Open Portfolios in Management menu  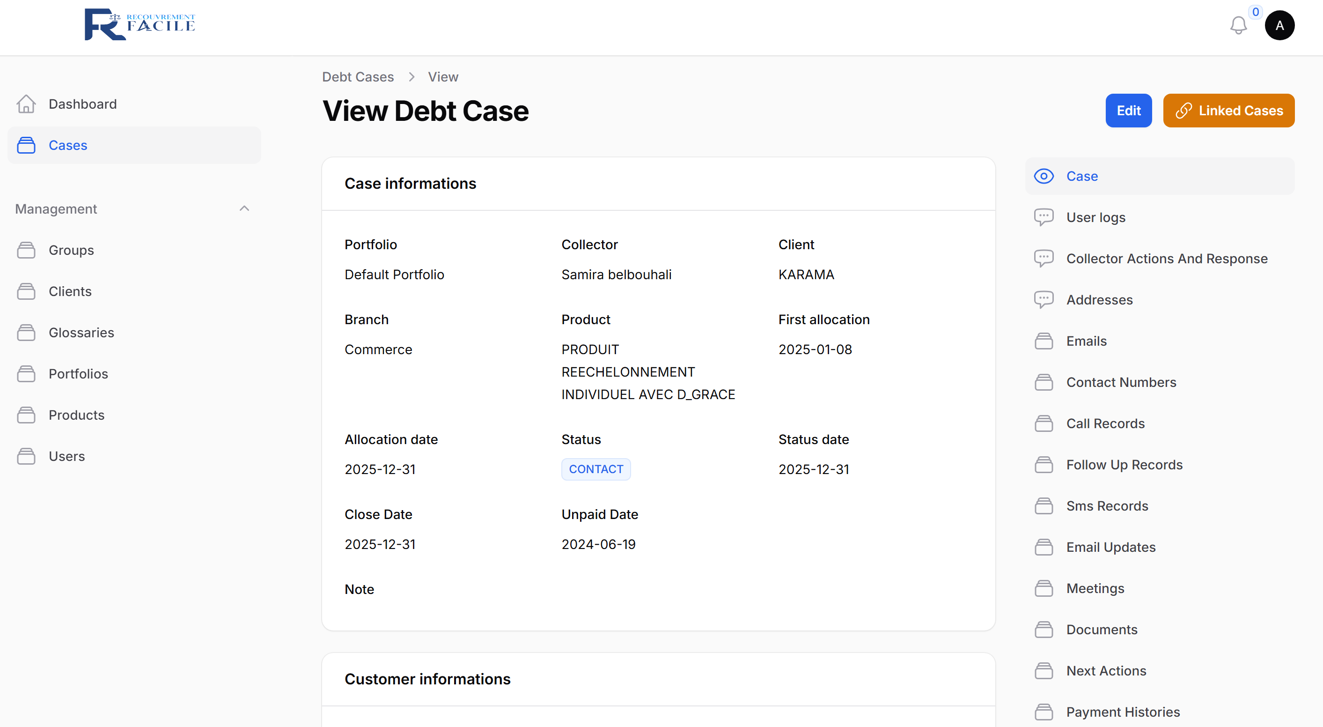coord(78,374)
